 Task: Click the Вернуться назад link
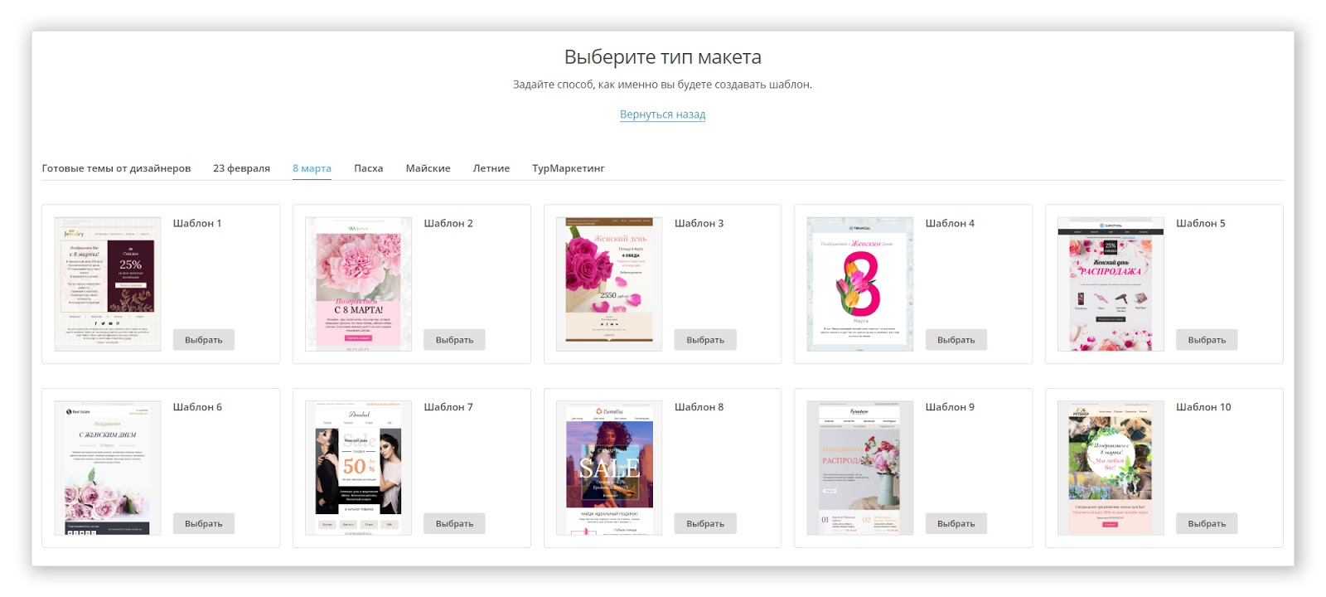coord(663,114)
